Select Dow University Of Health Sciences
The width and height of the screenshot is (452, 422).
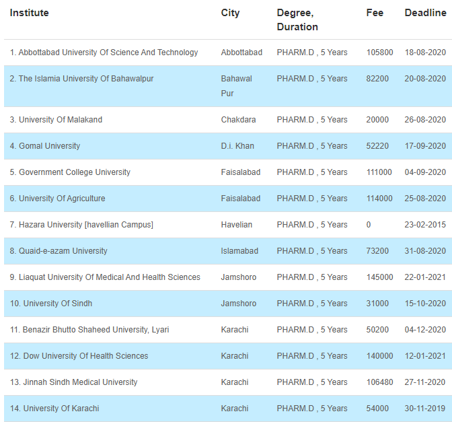(85, 355)
